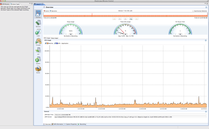Open the General tab group icon
The image size is (209, 129).
point(38,13)
